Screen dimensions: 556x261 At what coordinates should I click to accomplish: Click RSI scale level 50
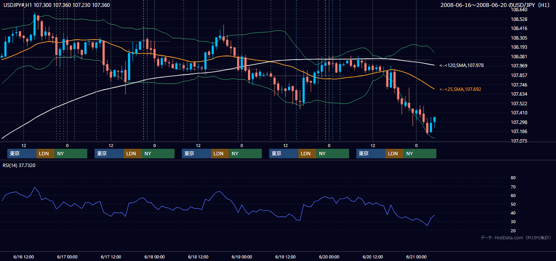point(513,204)
